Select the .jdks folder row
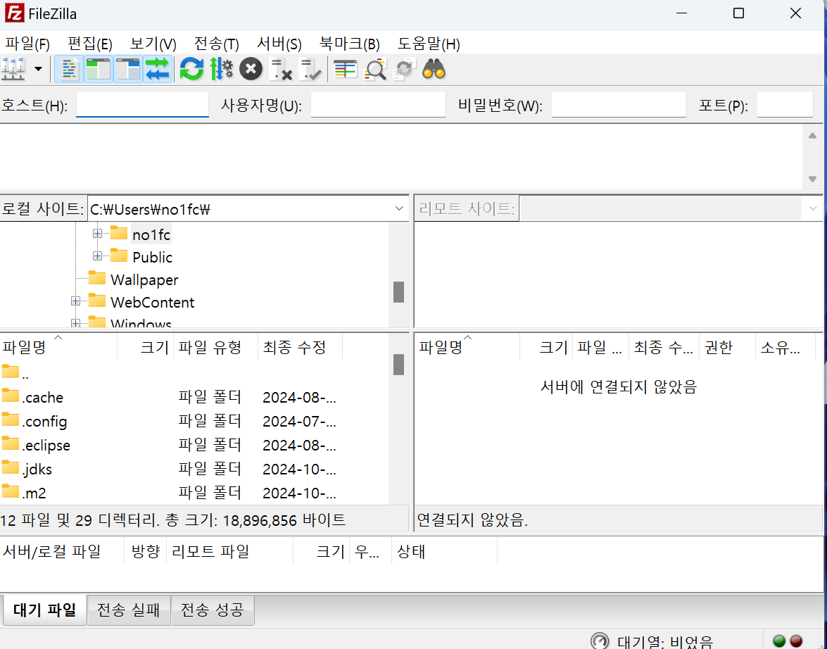The height and width of the screenshot is (649, 827). [x=194, y=469]
